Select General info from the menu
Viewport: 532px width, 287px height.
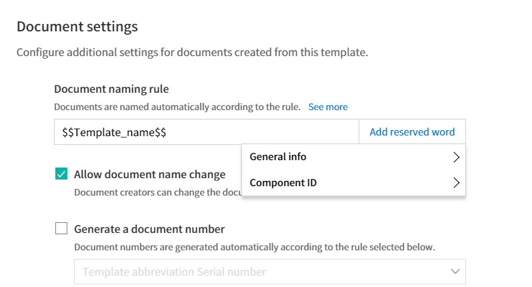tap(353, 157)
